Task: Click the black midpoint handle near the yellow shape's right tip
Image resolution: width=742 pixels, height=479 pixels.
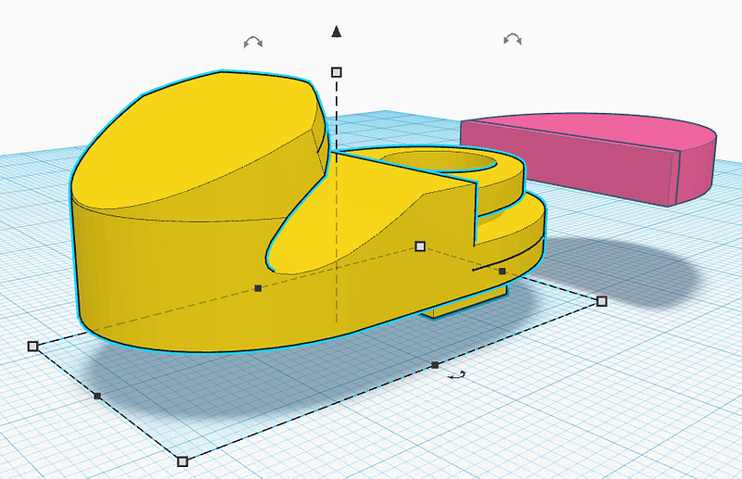Action: coord(502,271)
